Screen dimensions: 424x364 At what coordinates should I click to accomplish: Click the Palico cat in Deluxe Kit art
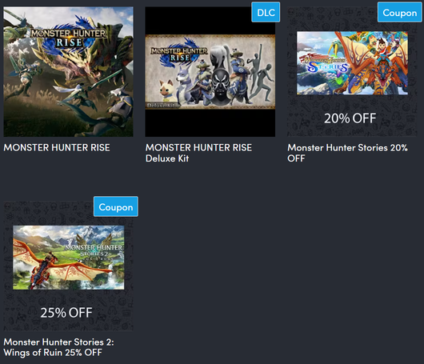(167, 91)
